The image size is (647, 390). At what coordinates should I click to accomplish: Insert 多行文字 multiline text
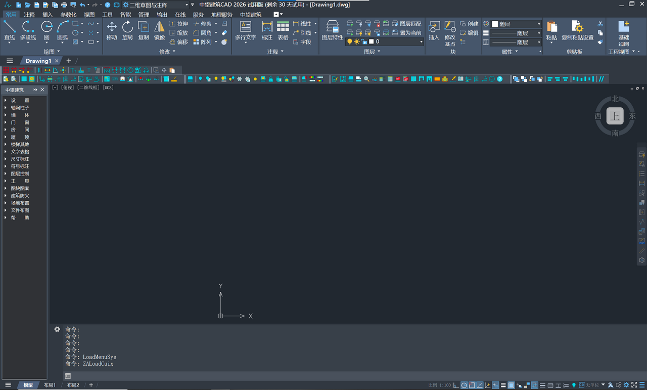246,30
